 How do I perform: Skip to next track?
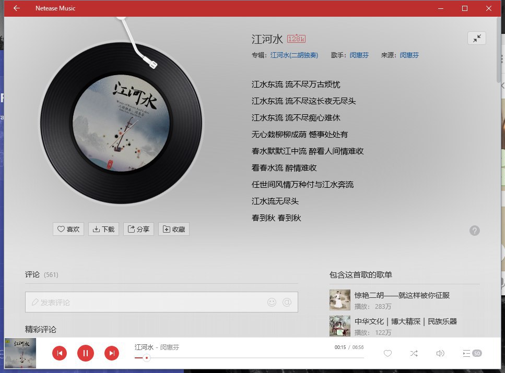[x=112, y=353]
